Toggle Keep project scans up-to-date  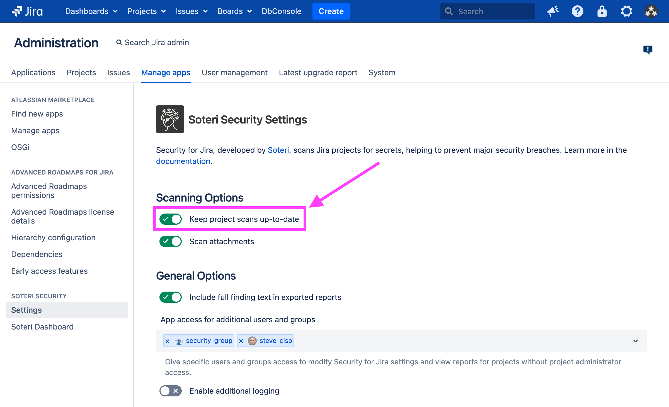[x=171, y=219]
